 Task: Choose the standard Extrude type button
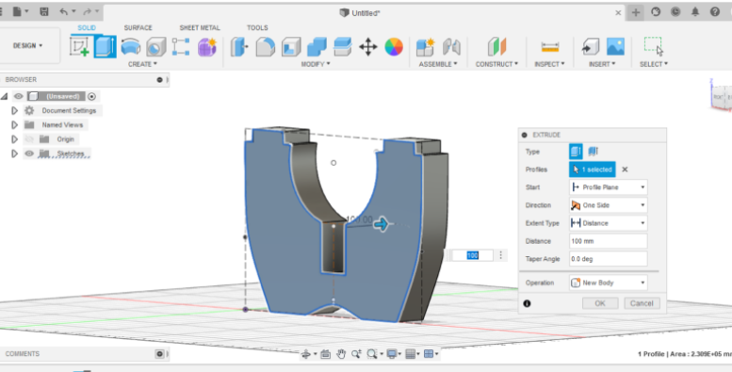[576, 152]
